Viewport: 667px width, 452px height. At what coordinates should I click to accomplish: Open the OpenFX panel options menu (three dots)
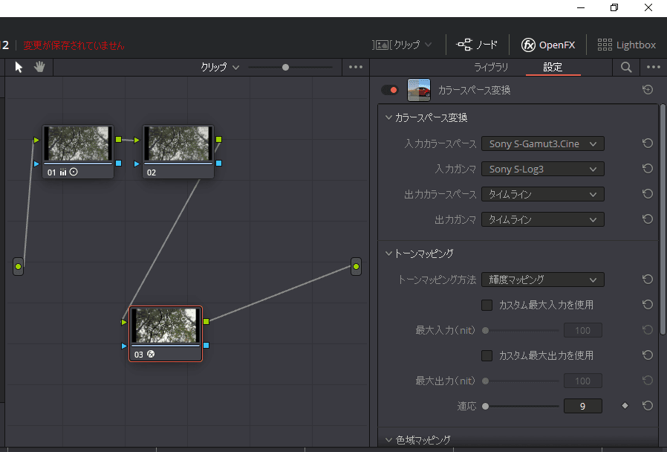[x=654, y=67]
